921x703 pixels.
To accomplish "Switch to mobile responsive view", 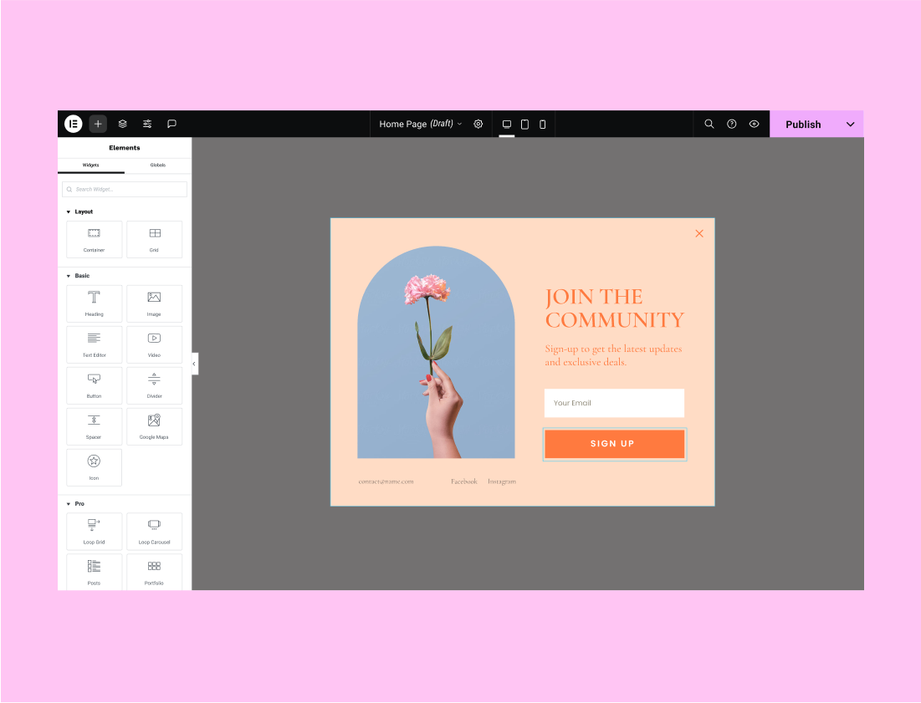I will 542,124.
